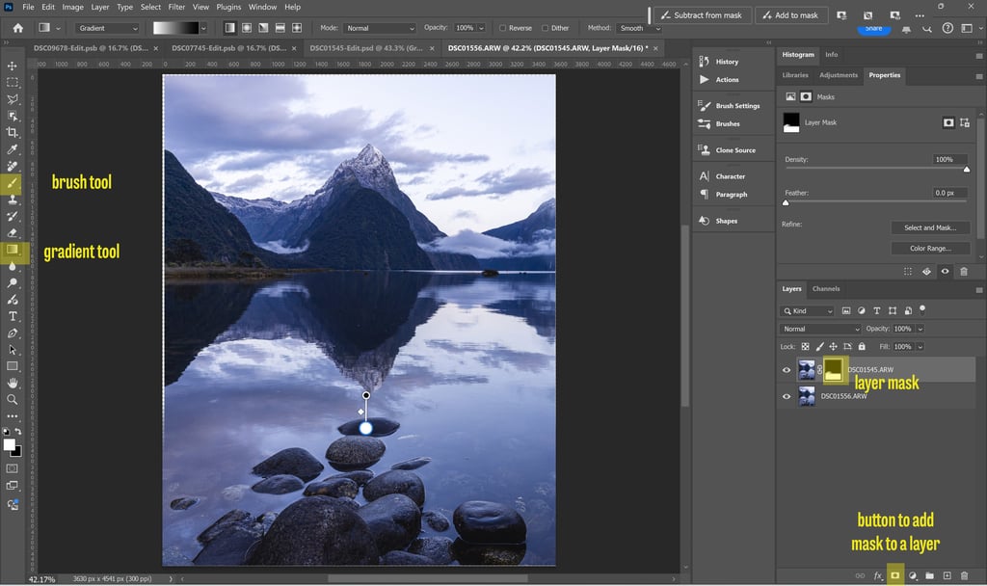Click lock all padlock icon
This screenshot has width=987, height=586.
tap(862, 346)
